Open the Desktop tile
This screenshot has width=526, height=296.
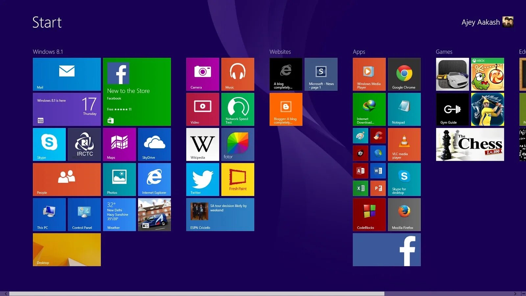coord(67,250)
